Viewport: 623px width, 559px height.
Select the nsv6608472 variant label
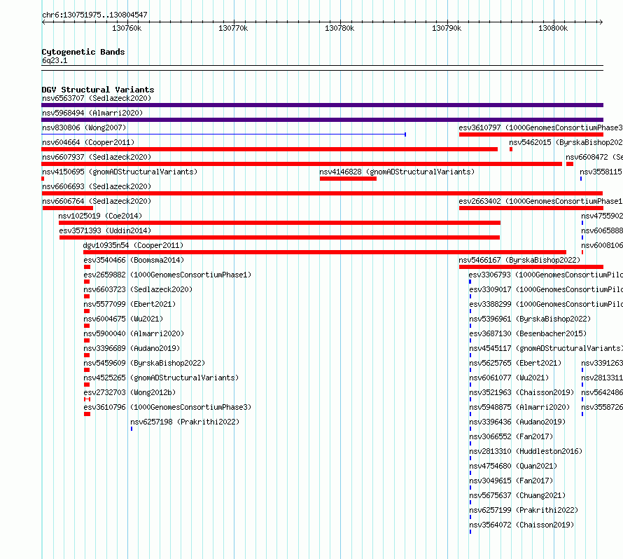click(594, 157)
